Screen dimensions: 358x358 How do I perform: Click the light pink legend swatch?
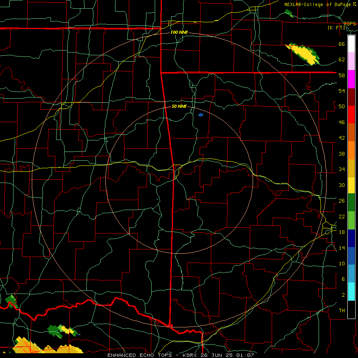[x=351, y=61]
